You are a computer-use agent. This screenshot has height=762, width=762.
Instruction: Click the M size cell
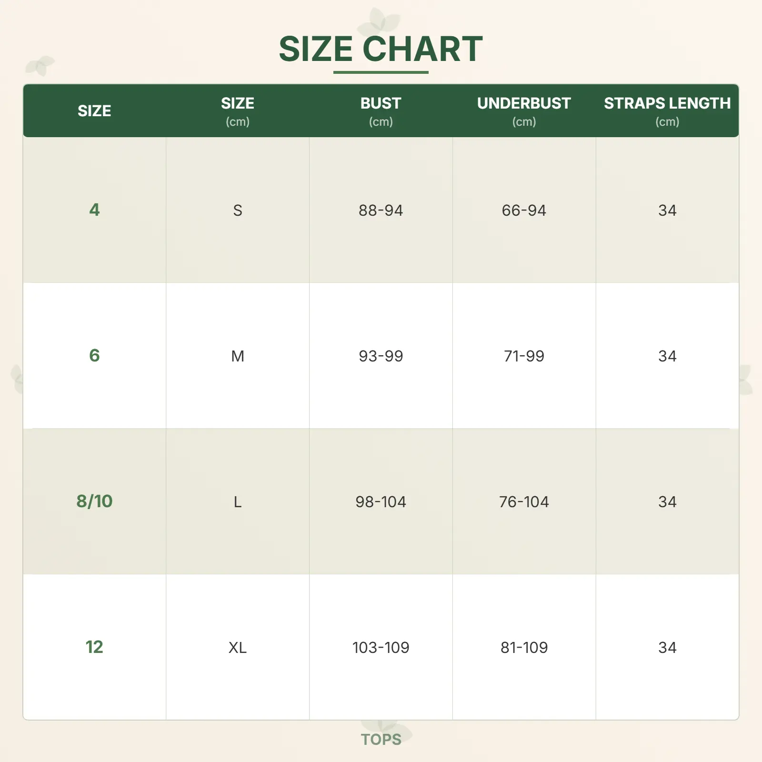point(238,356)
